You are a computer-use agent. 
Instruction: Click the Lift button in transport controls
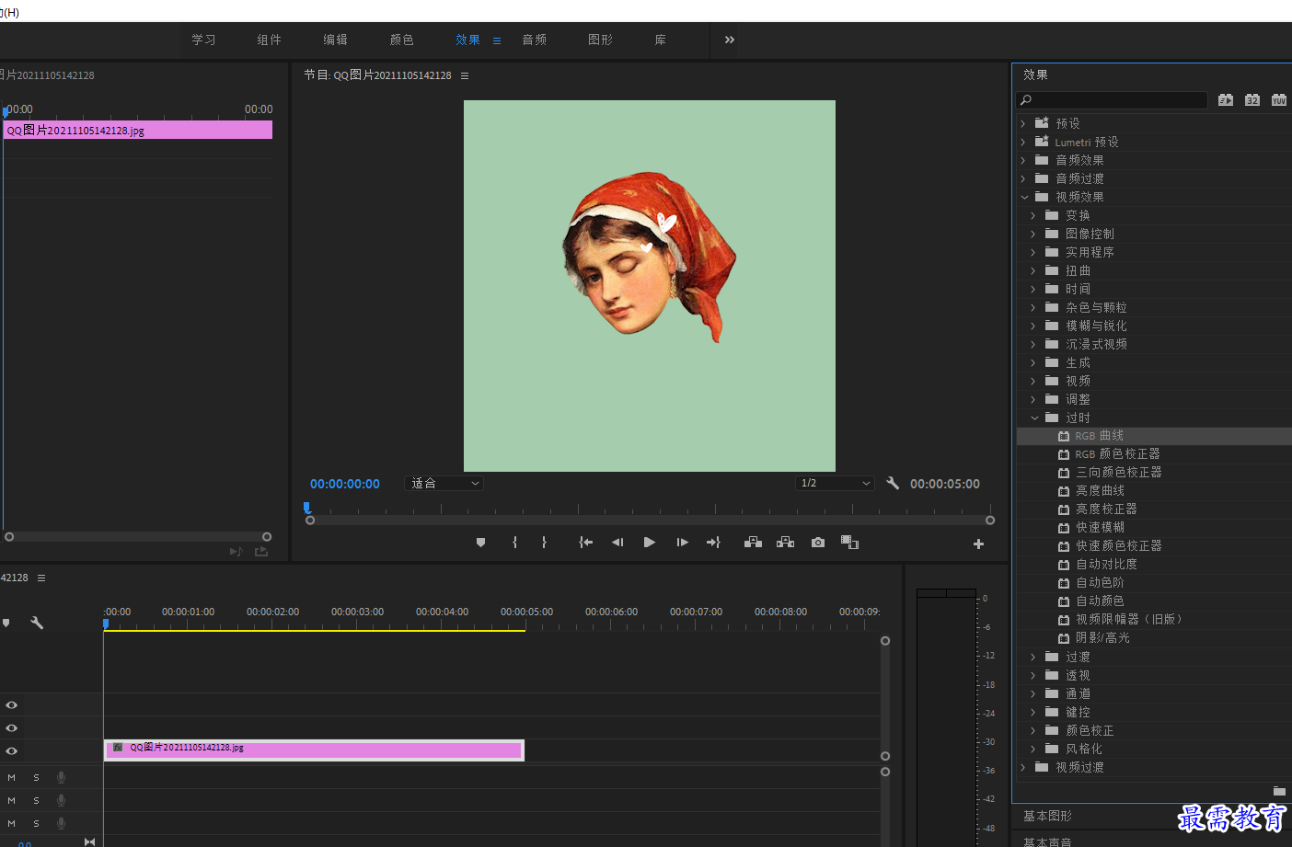click(753, 543)
